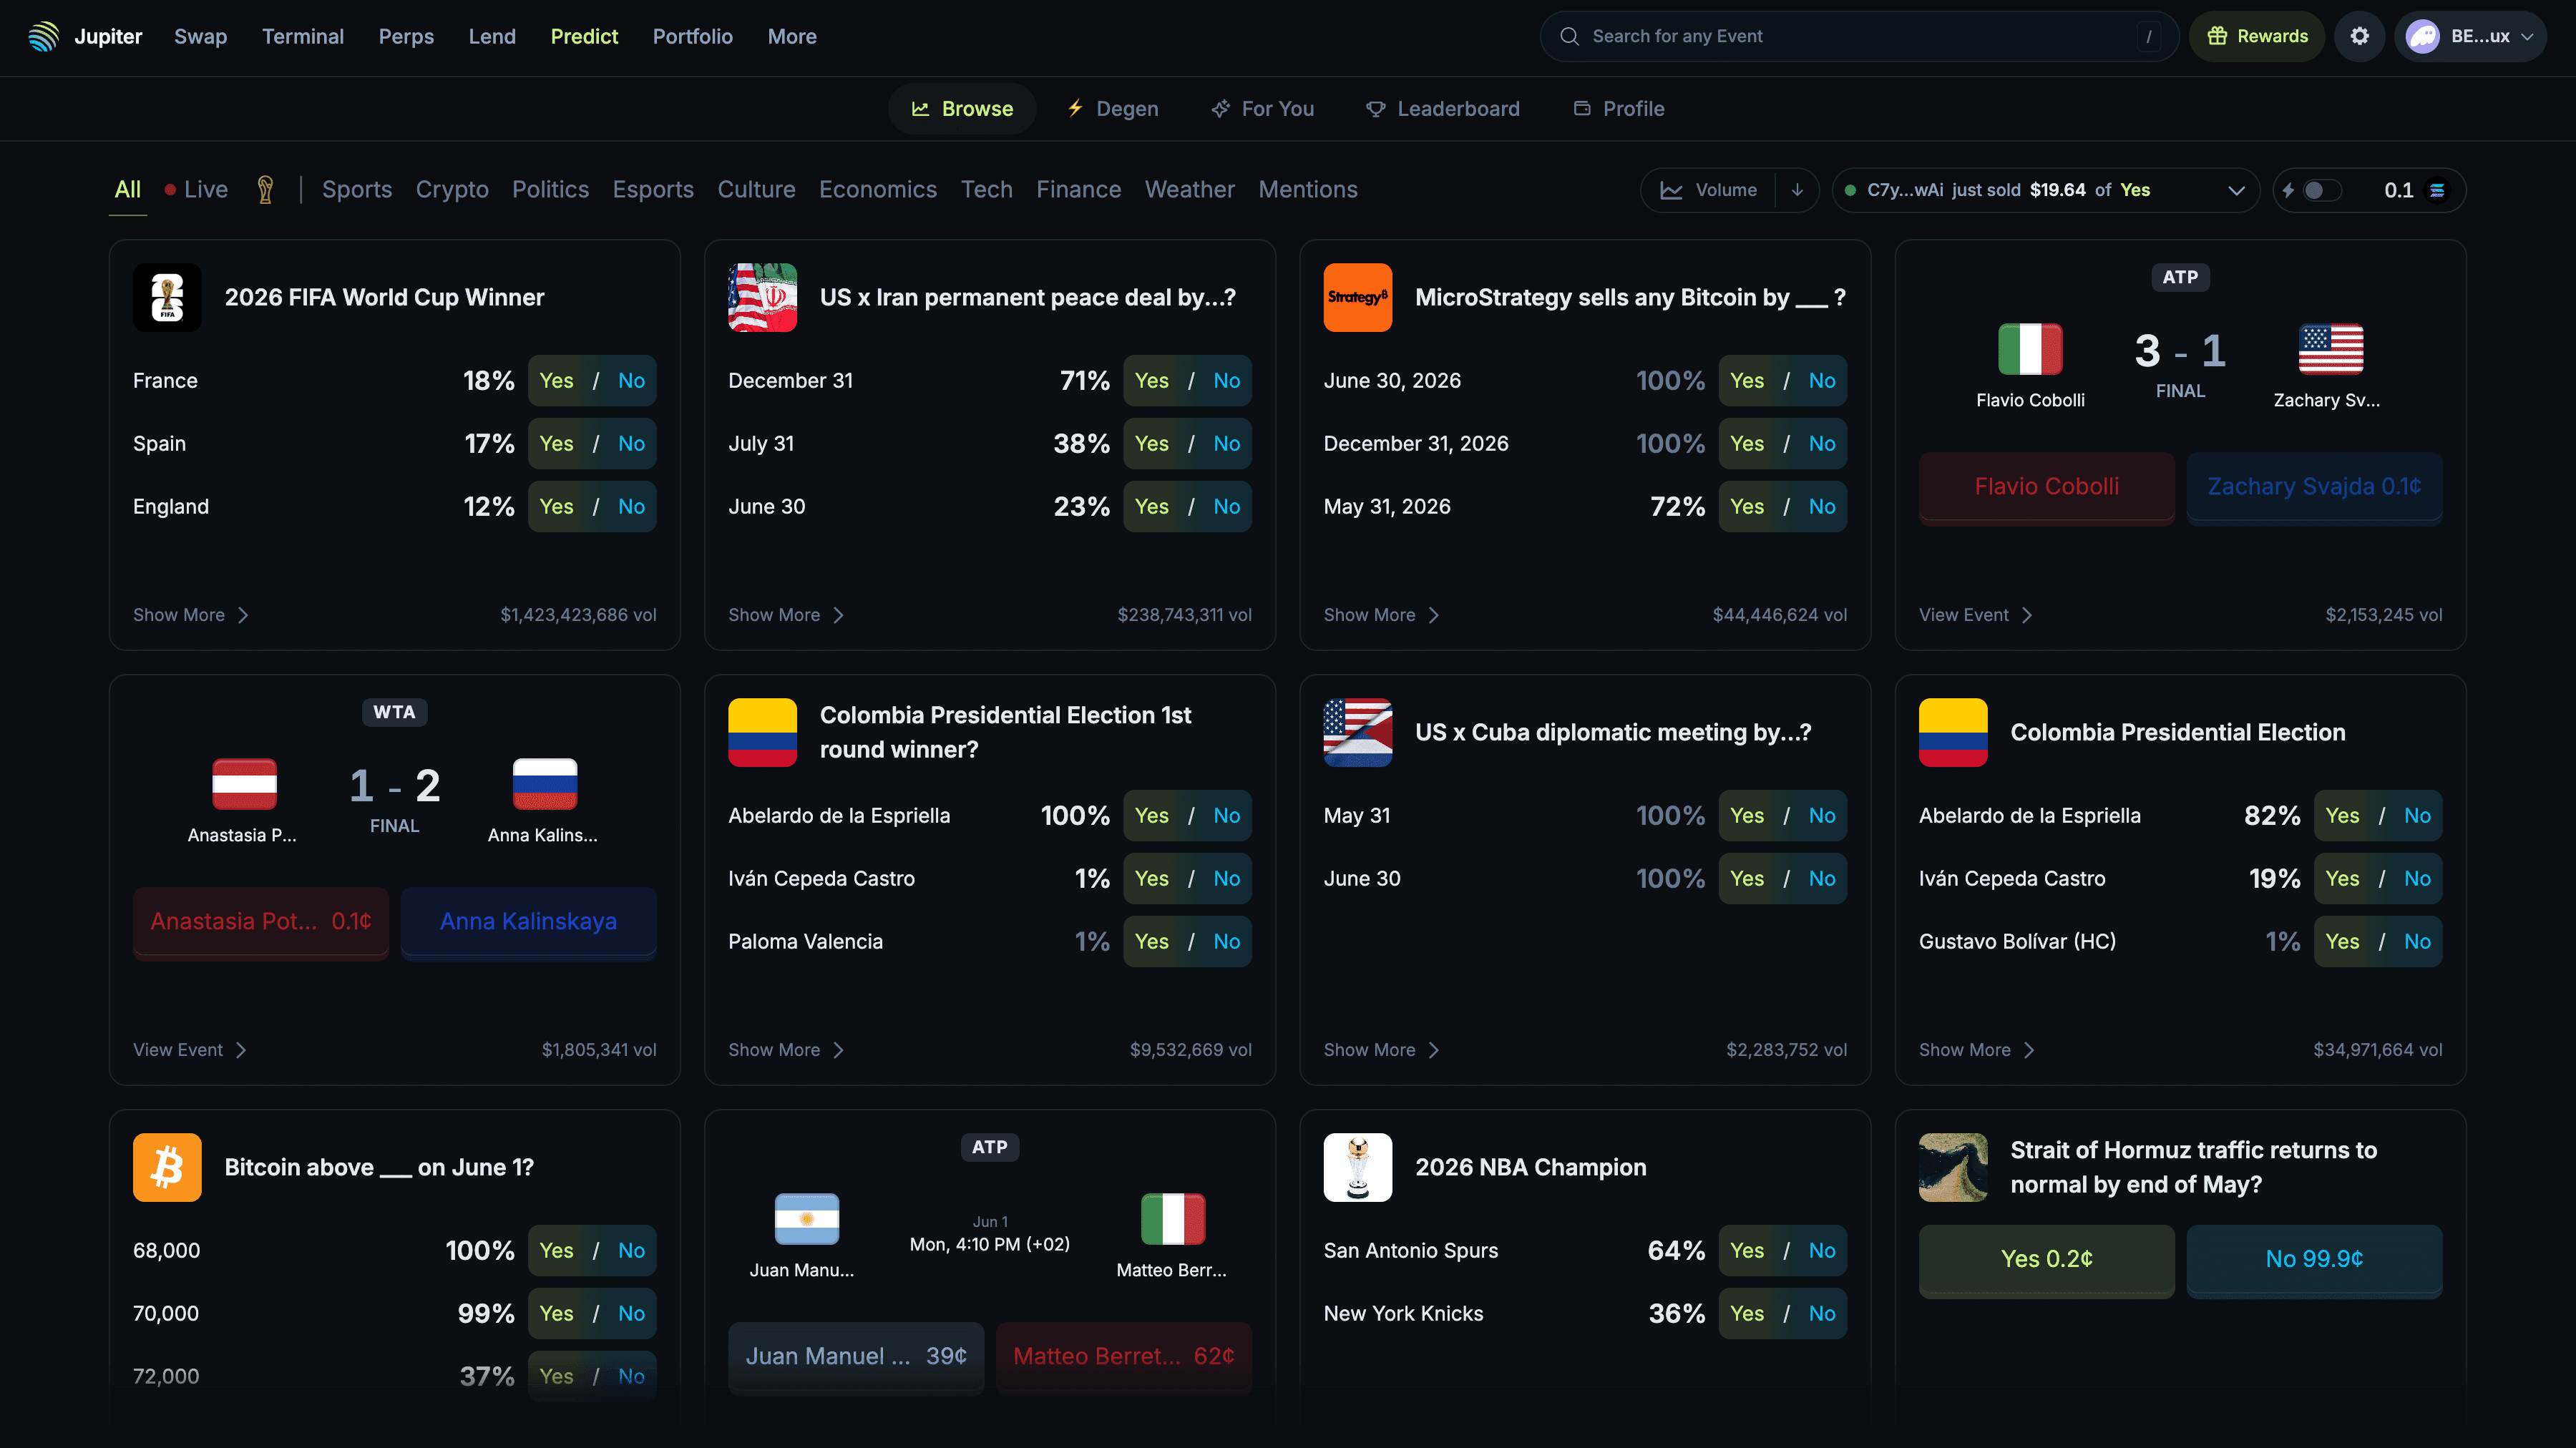Switch to the For You tab

[1262, 109]
